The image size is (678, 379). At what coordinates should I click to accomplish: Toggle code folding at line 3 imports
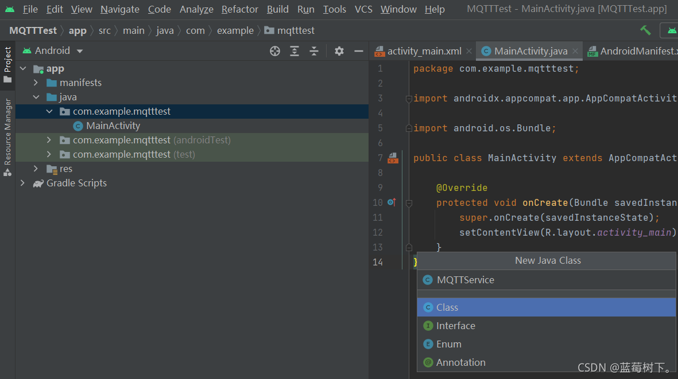(x=409, y=99)
